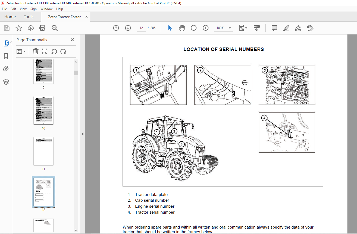Open the Layers sidebar panel
Screen dimensions: 357x234
point(6,81)
